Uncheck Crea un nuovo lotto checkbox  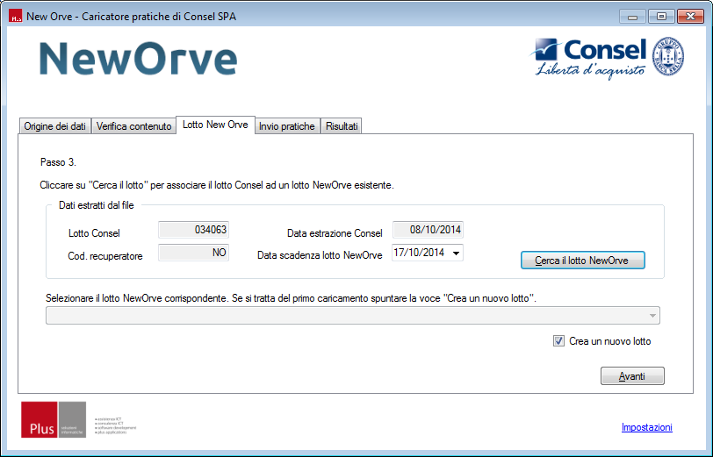point(558,340)
